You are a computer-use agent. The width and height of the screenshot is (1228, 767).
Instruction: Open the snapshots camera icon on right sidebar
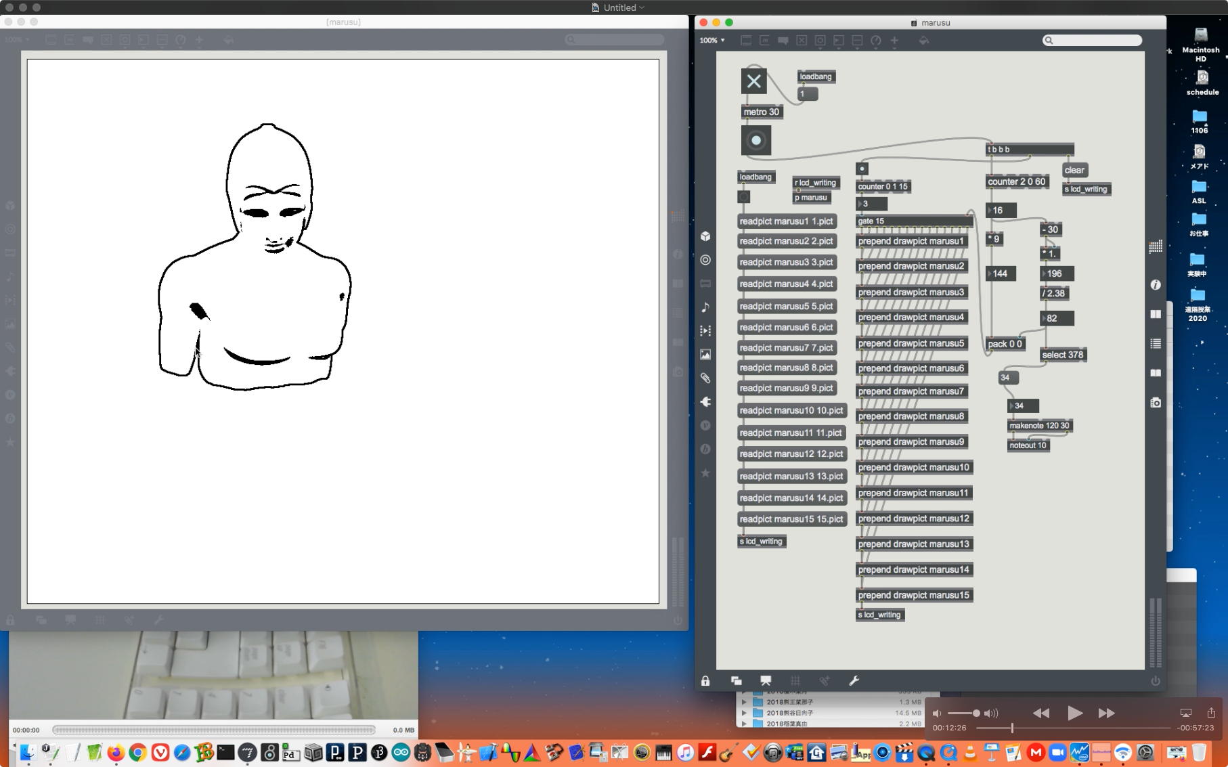tap(1156, 403)
